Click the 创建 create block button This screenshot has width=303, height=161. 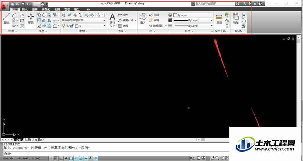(x=154, y=15)
